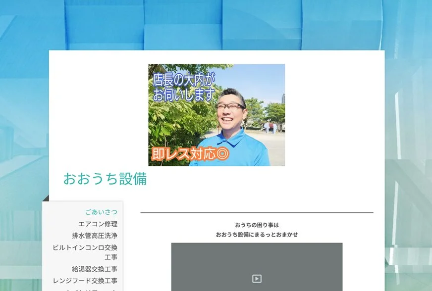Click the cut-off menu item below レンジフード交換工事
The width and height of the screenshot is (432, 291).
[x=85, y=290]
